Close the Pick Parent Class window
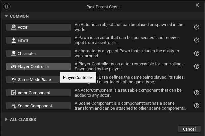 197,5
